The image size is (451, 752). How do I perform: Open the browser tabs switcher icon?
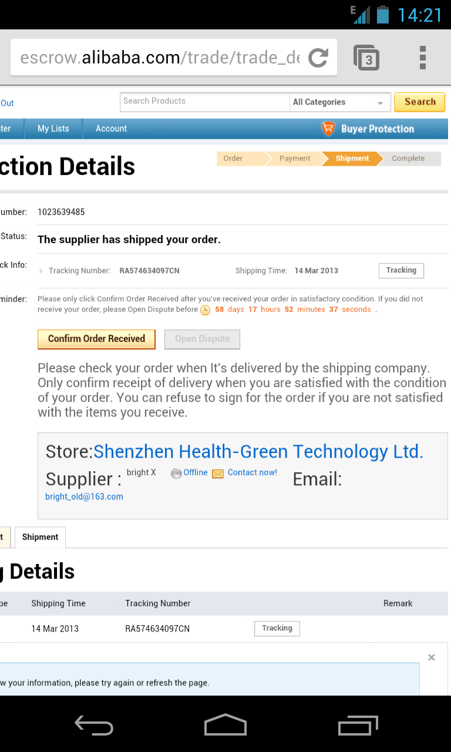366,58
